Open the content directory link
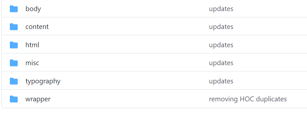 [37, 27]
